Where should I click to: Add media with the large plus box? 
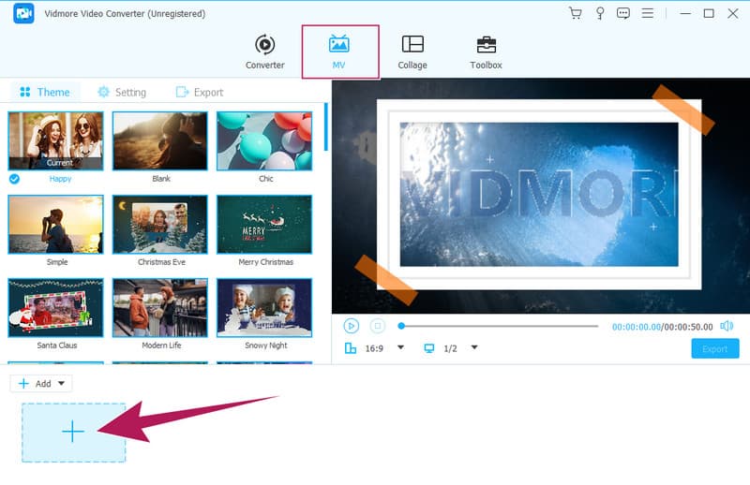click(x=74, y=433)
